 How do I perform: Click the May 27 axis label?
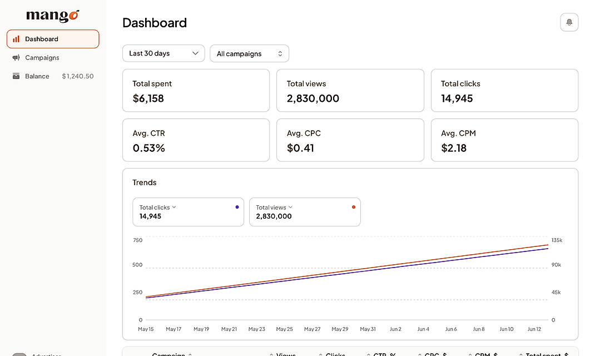coord(313,329)
